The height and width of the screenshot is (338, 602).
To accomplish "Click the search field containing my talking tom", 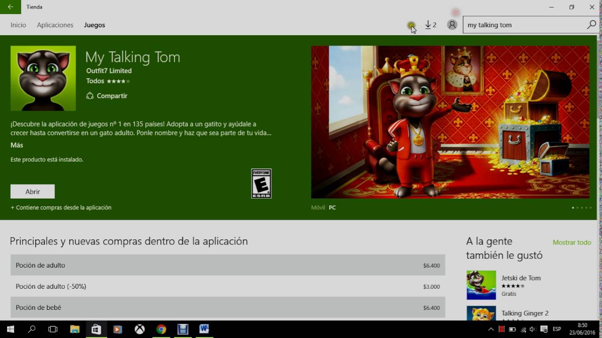I will pyautogui.click(x=524, y=25).
